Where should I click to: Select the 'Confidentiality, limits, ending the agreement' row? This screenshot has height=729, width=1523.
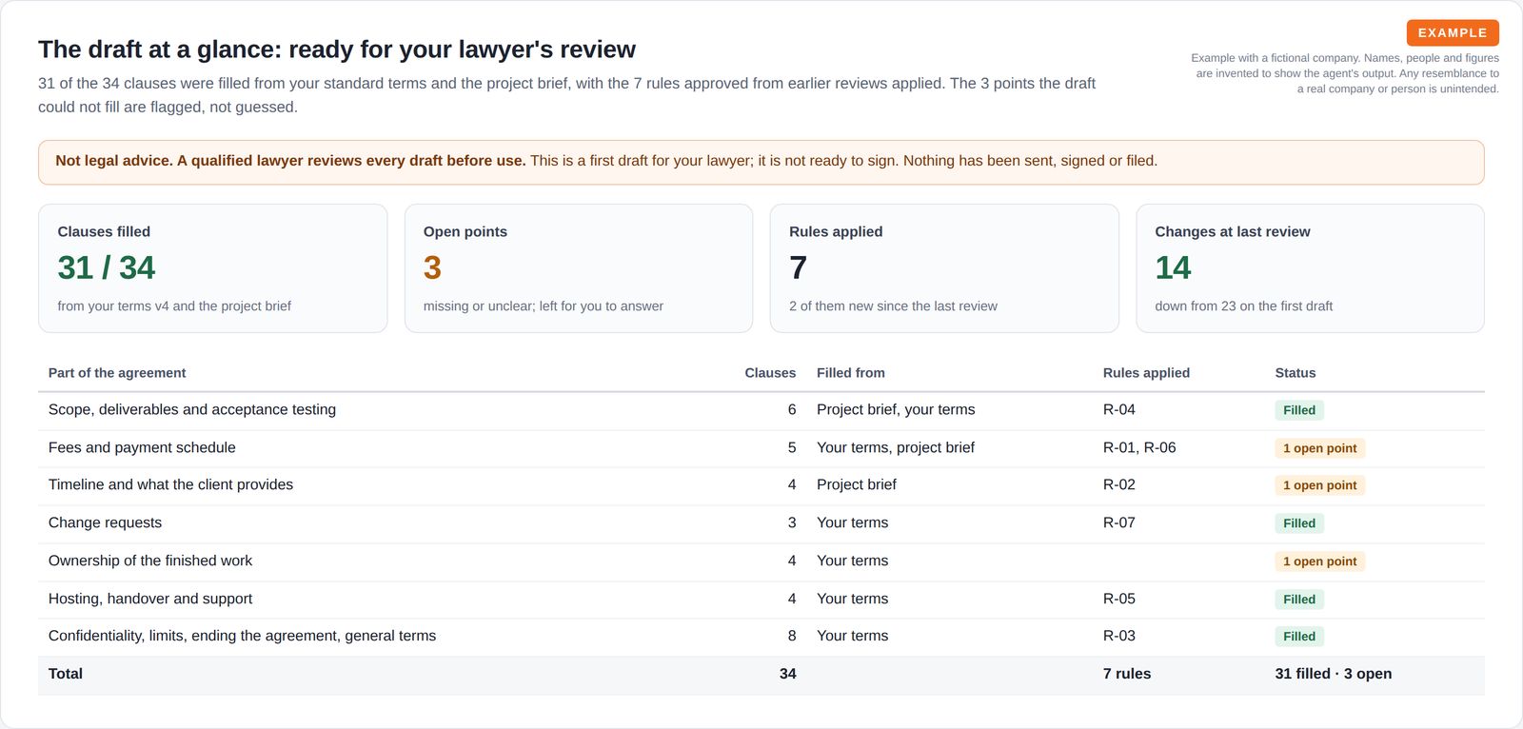tap(761, 637)
